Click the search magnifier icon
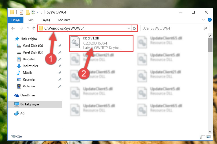 coord(205,28)
